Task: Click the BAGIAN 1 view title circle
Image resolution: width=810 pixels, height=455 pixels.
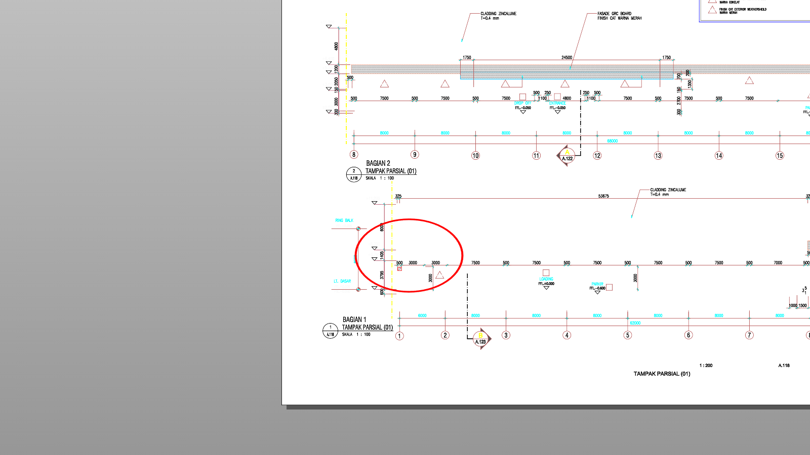Action: [x=330, y=331]
